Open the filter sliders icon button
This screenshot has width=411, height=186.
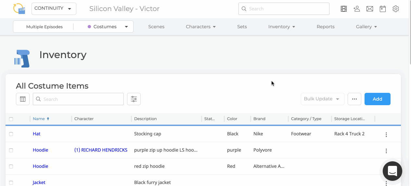point(134,99)
